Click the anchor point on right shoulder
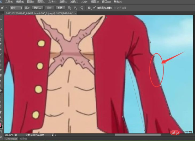The height and width of the screenshot is (141, 195). (145, 24)
